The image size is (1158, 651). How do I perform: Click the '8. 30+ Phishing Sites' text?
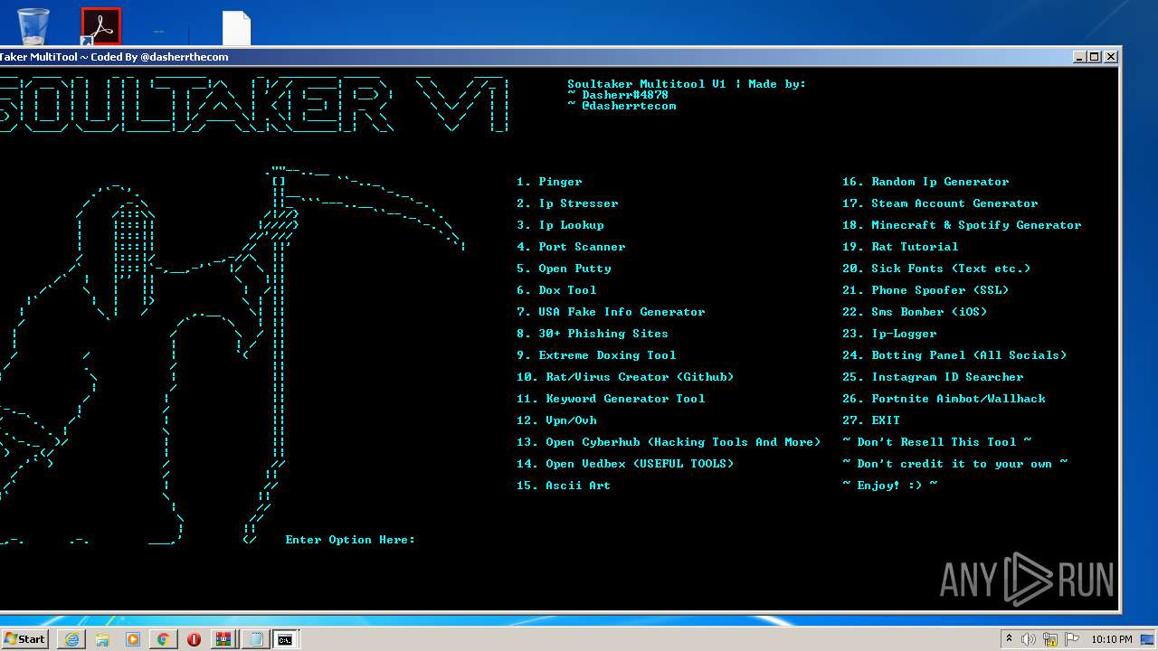pos(593,334)
